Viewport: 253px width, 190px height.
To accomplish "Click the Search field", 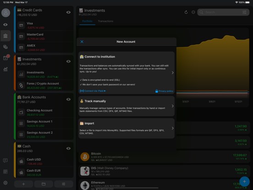I will click(x=223, y=12).
